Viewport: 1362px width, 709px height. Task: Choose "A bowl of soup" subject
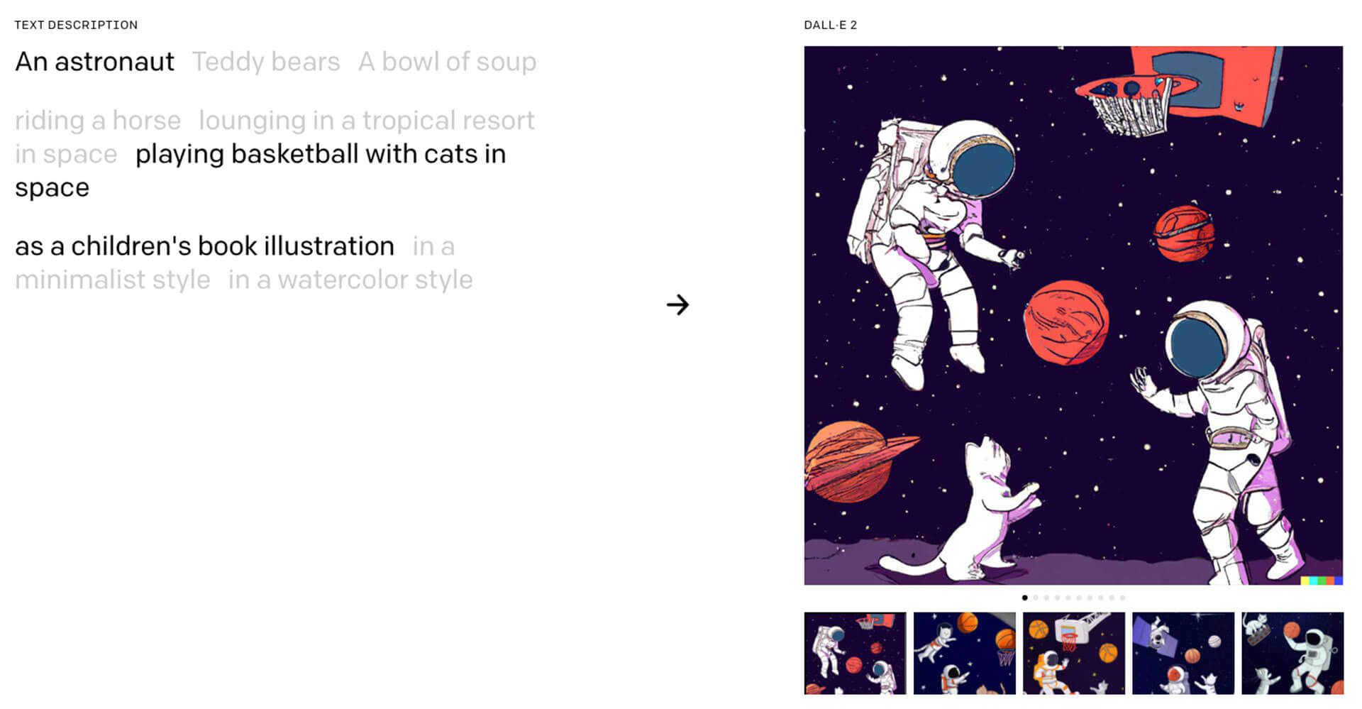tap(447, 62)
